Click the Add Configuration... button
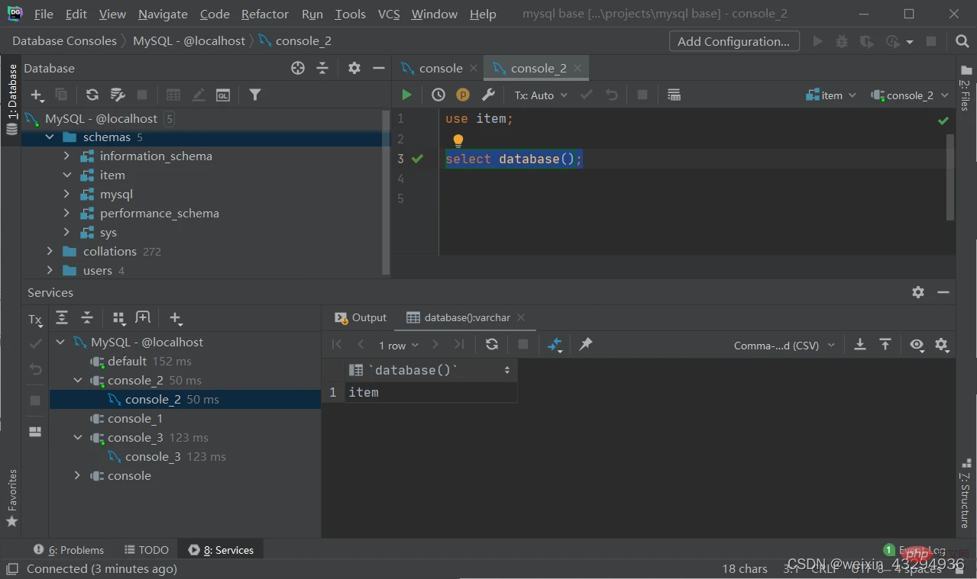The height and width of the screenshot is (579, 977). point(734,41)
